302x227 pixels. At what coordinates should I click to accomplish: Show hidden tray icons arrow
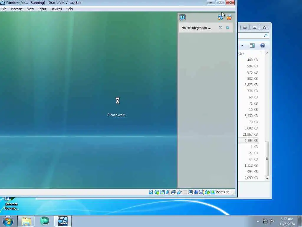pyautogui.click(x=258, y=221)
